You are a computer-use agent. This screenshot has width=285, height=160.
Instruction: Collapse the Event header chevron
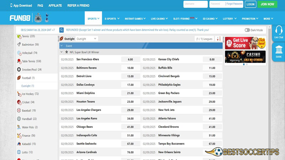[x=62, y=46]
